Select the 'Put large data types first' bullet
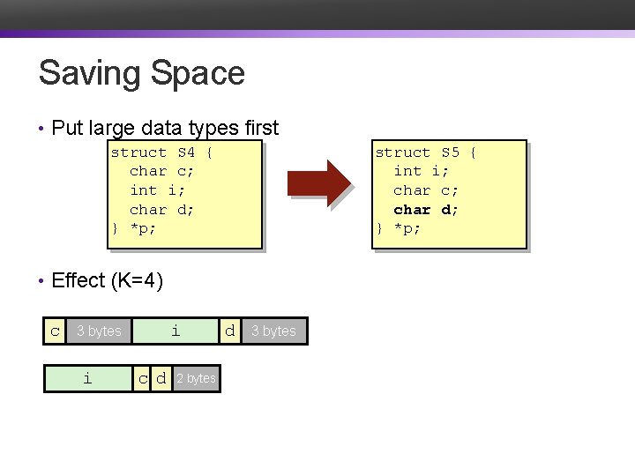Image resolution: width=635 pixels, height=476 pixels. [165, 129]
